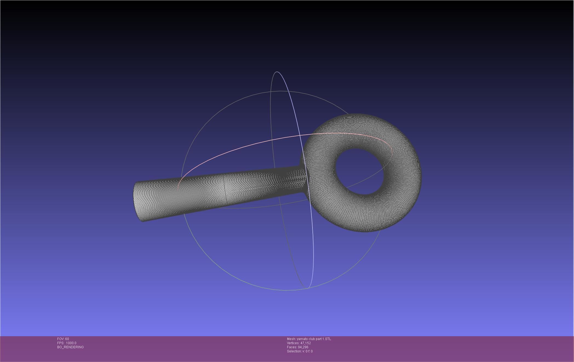This screenshot has height=362, width=574.
Task: Click the Vertices: 47,152 count
Action: pyautogui.click(x=299, y=343)
